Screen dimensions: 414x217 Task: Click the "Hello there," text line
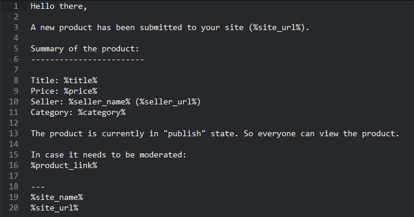[x=59, y=6]
